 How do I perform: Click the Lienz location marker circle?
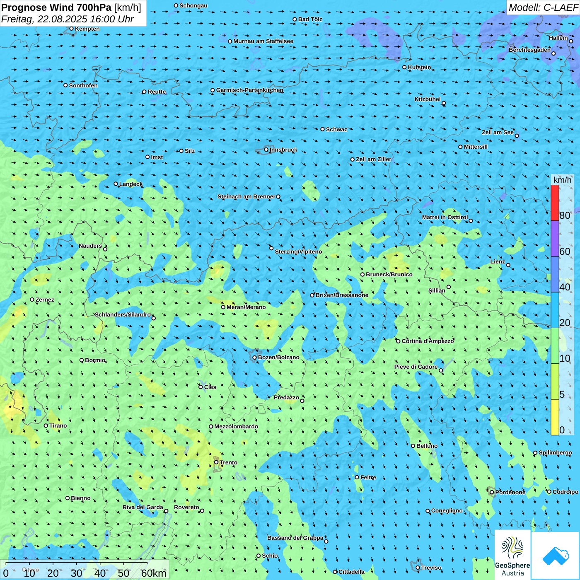[x=508, y=265]
